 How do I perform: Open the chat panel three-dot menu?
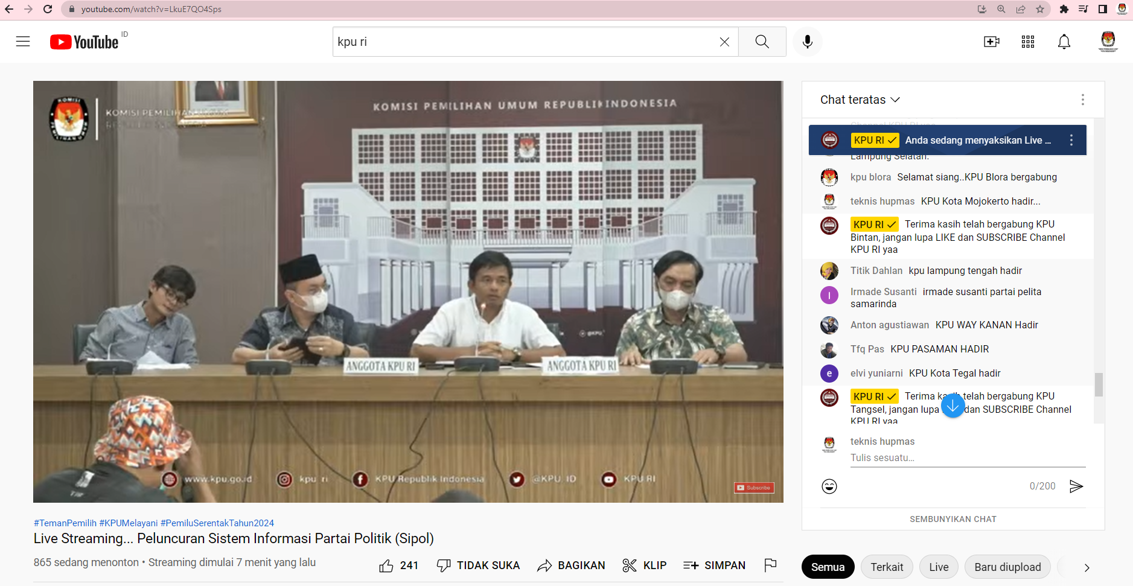pyautogui.click(x=1082, y=100)
